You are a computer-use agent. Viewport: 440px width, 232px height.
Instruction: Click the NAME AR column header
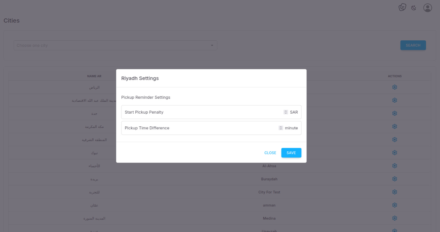point(94,76)
